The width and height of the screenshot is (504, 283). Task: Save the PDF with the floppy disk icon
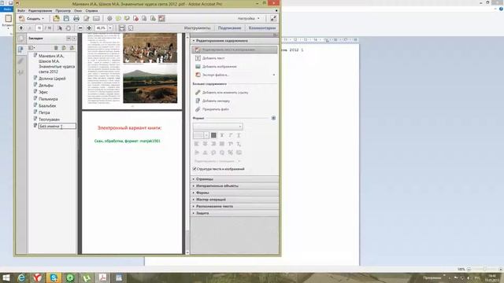tap(66, 19)
